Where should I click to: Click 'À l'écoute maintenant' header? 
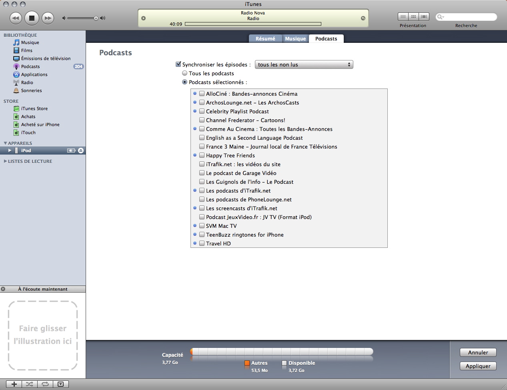(x=43, y=289)
